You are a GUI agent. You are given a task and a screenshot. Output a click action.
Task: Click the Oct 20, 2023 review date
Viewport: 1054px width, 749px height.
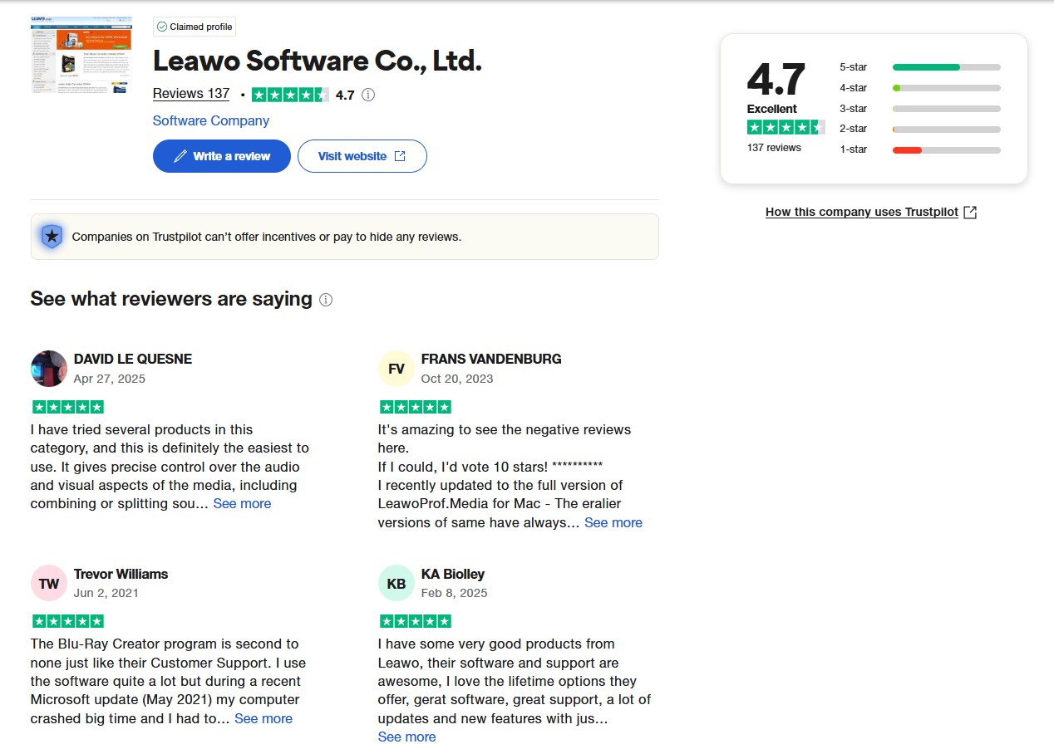(457, 379)
